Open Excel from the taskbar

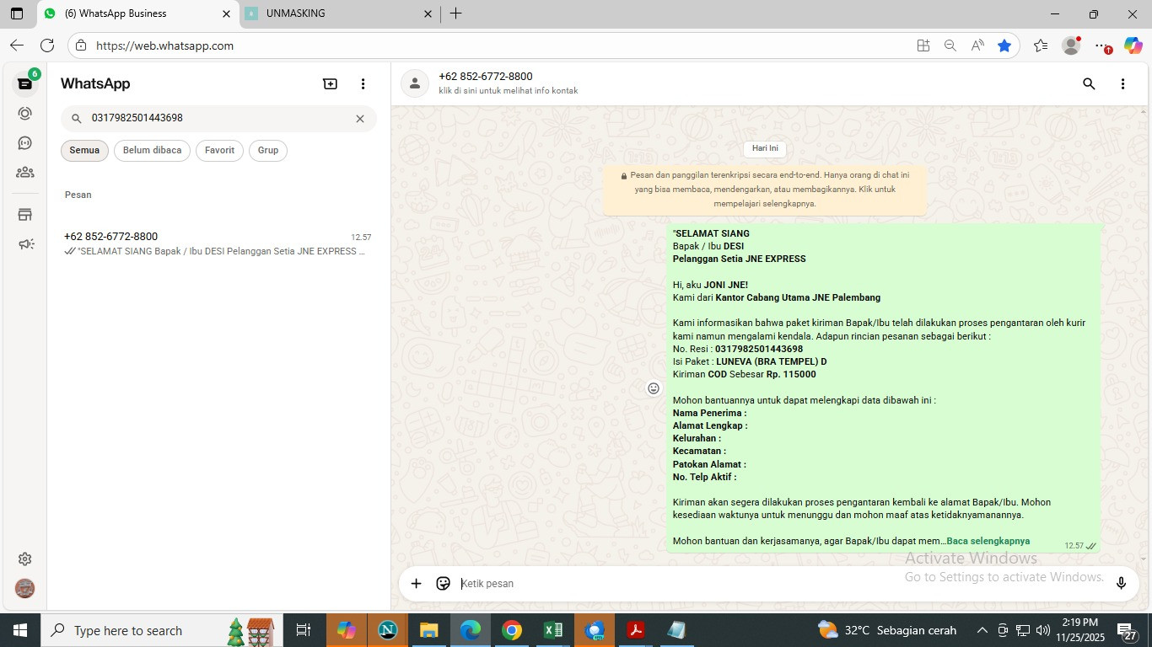553,630
